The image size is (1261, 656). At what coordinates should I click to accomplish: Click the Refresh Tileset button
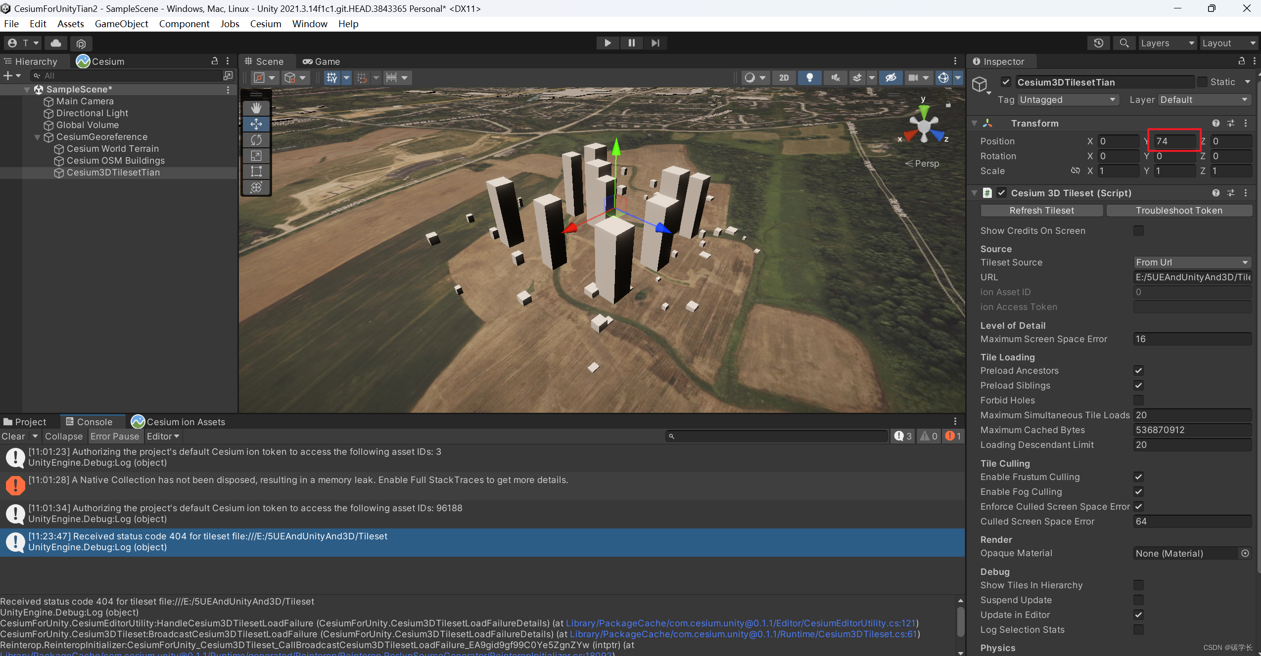coord(1041,211)
